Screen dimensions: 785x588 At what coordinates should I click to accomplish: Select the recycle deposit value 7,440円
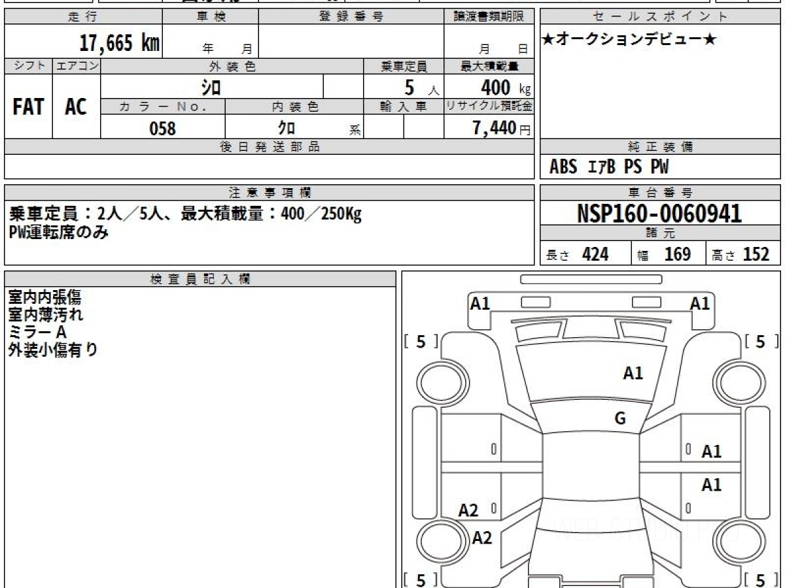click(501, 128)
